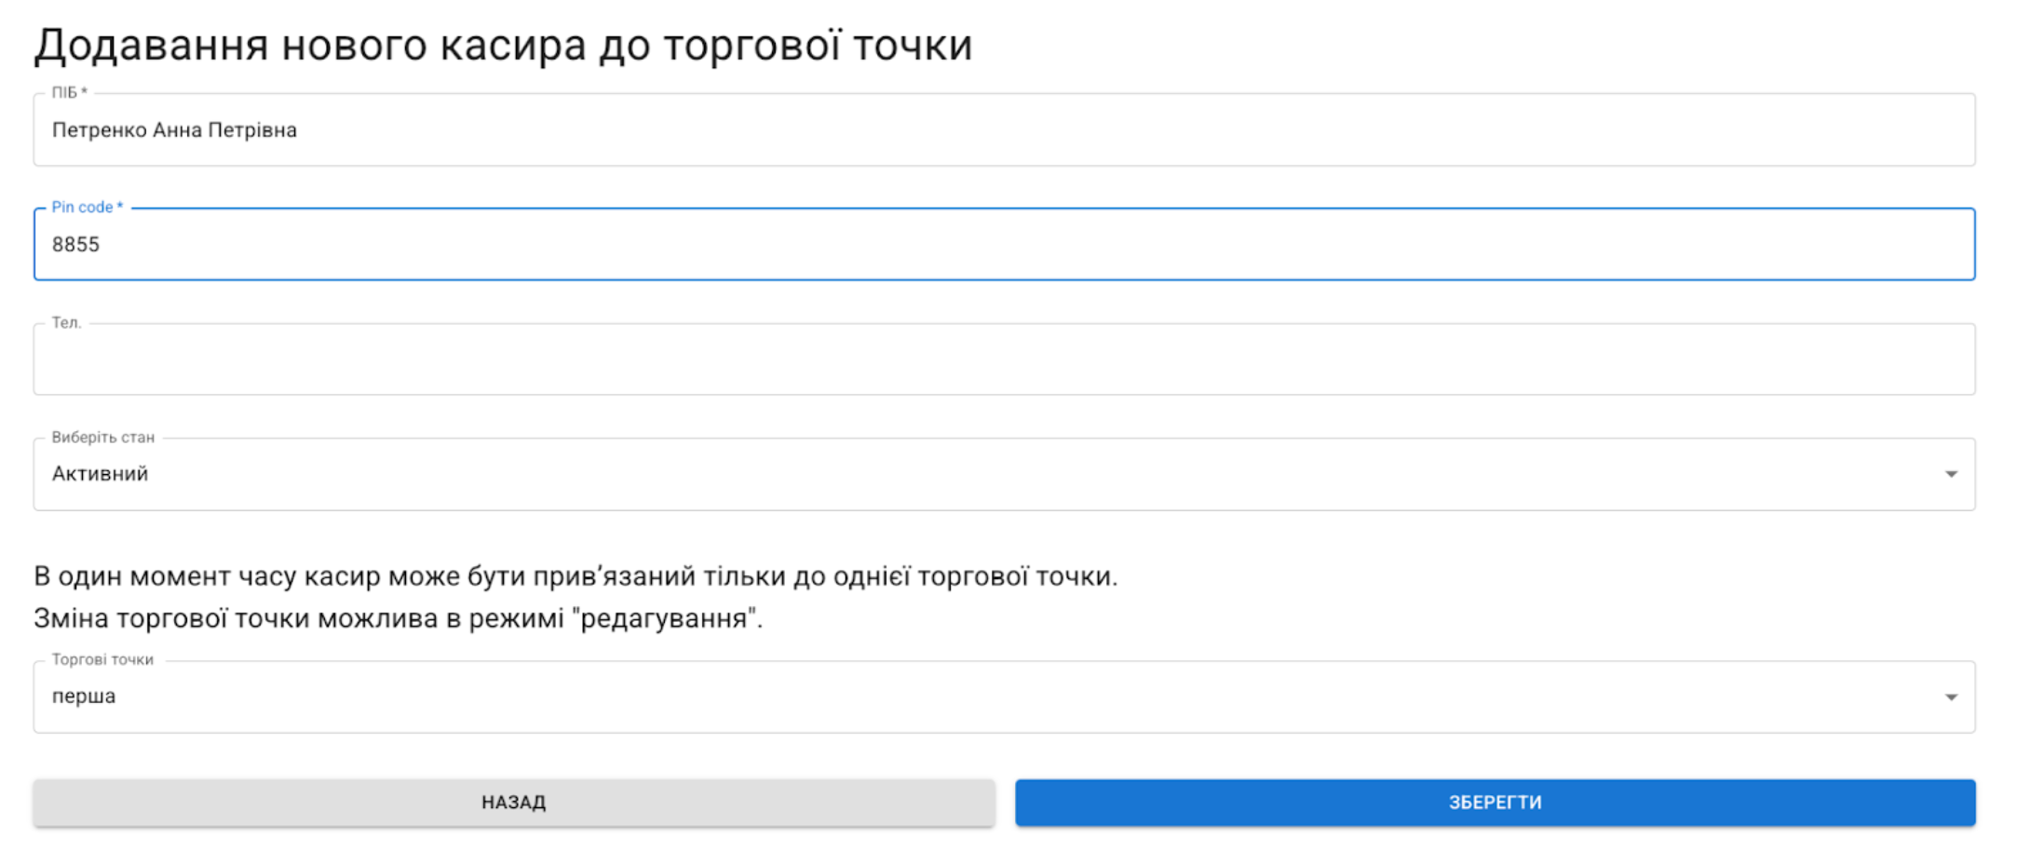
Task: Click the caret arrow in Торгові точки selector
Action: click(x=1950, y=697)
